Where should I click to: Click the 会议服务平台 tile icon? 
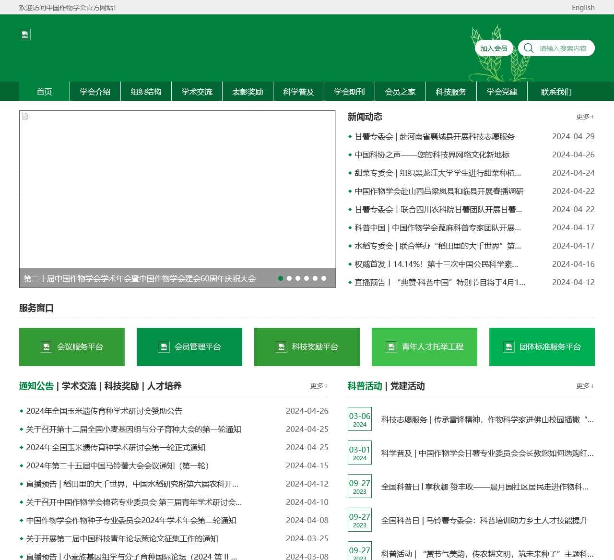pyautogui.click(x=46, y=346)
